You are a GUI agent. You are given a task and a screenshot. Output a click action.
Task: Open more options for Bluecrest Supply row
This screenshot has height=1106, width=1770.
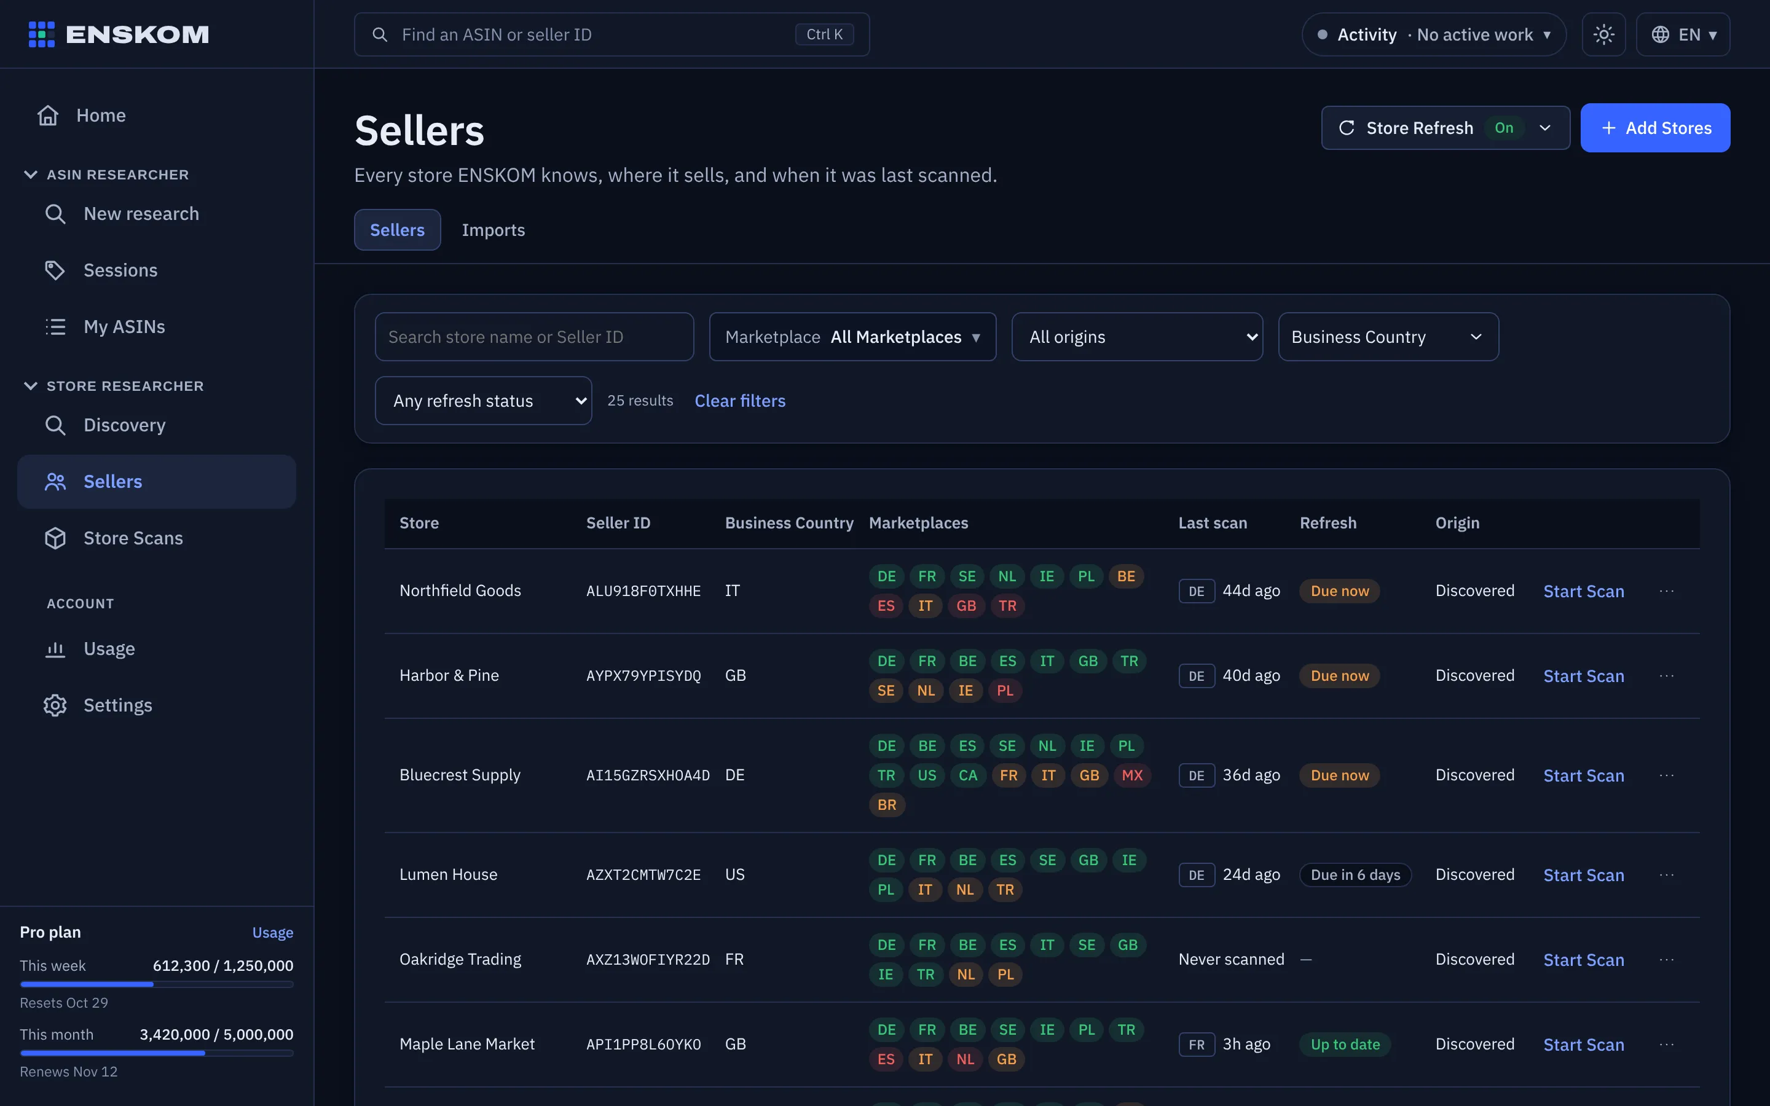coord(1667,775)
